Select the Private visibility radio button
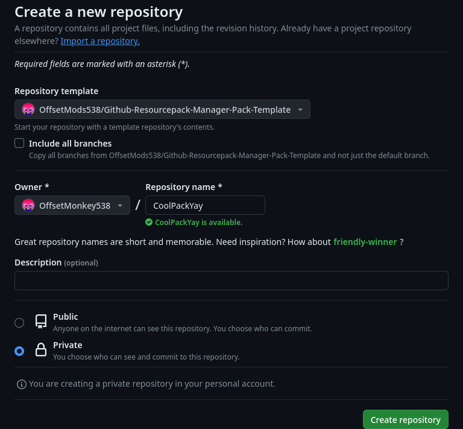 point(19,351)
